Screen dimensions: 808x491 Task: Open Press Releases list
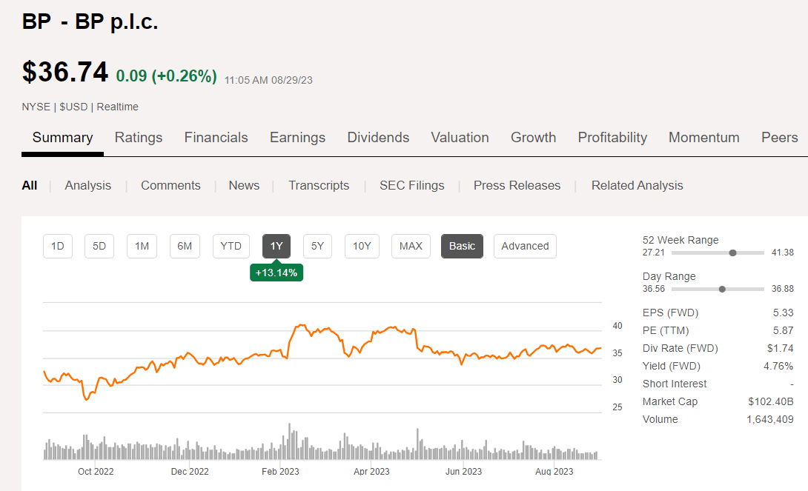click(517, 185)
